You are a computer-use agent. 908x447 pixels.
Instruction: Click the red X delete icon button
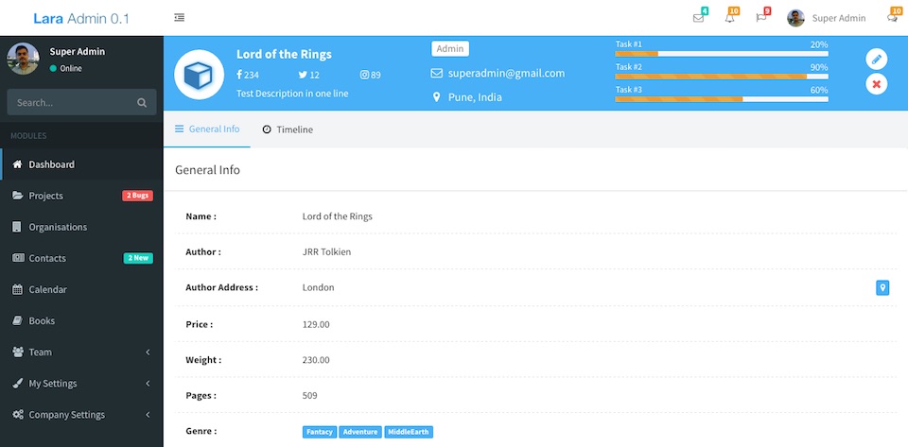point(877,84)
